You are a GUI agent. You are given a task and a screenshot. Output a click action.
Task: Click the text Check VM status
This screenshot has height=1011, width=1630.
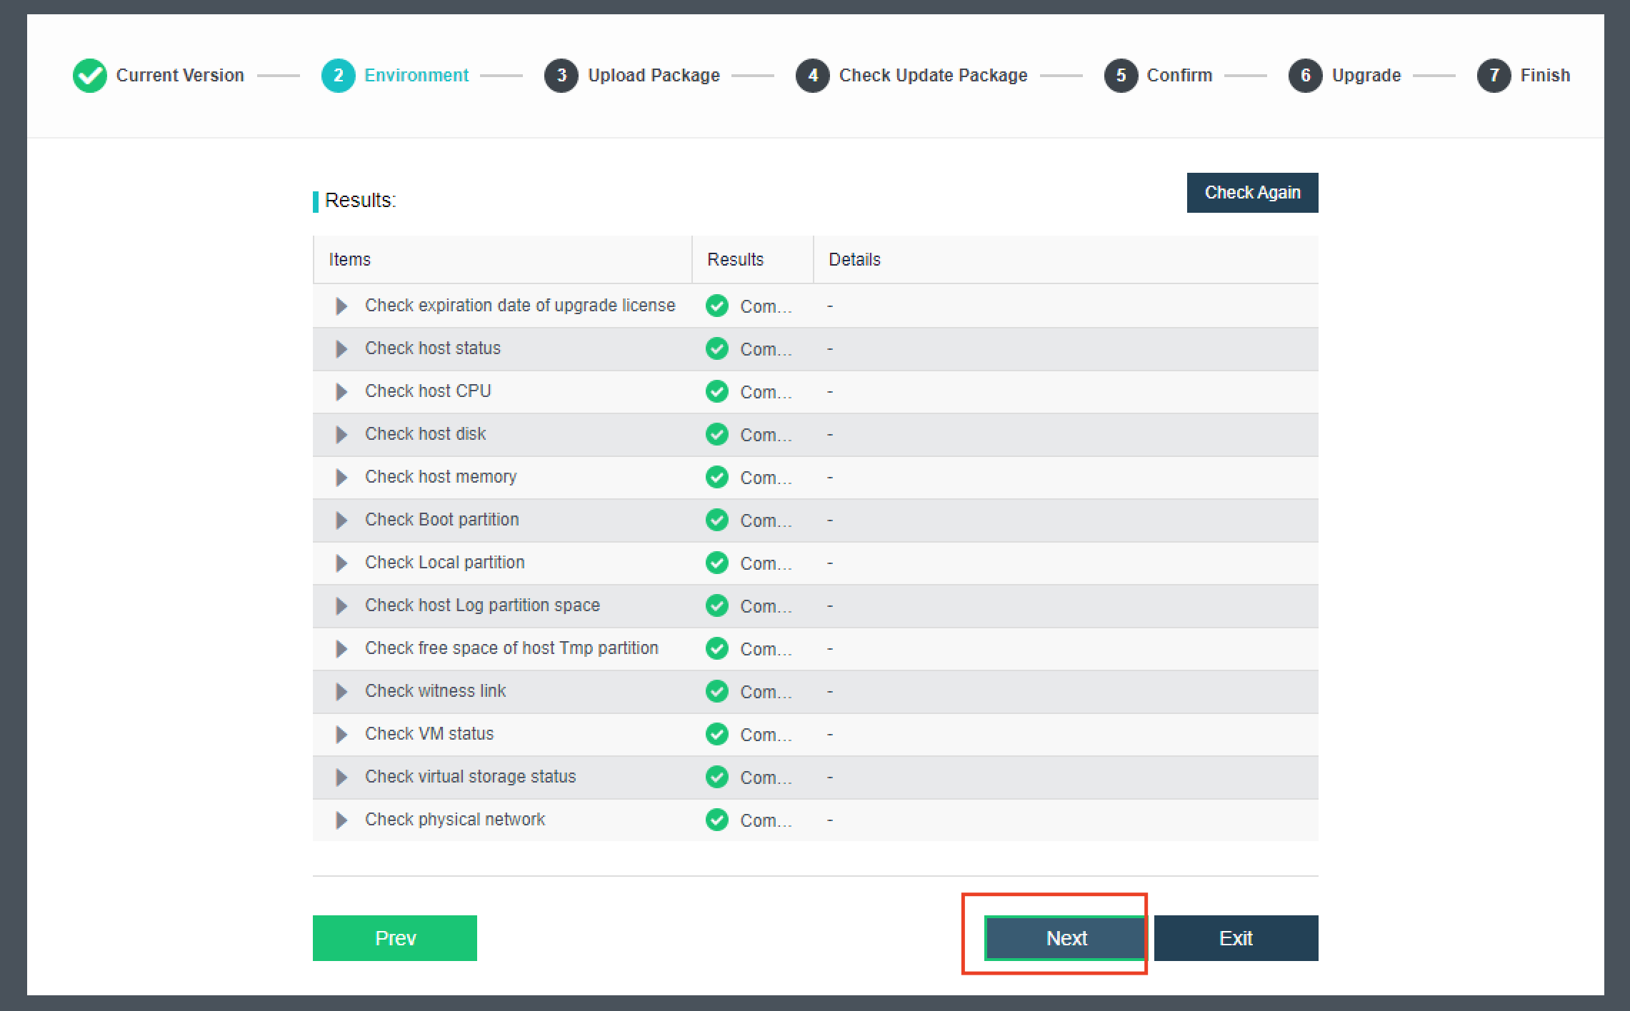(x=429, y=734)
